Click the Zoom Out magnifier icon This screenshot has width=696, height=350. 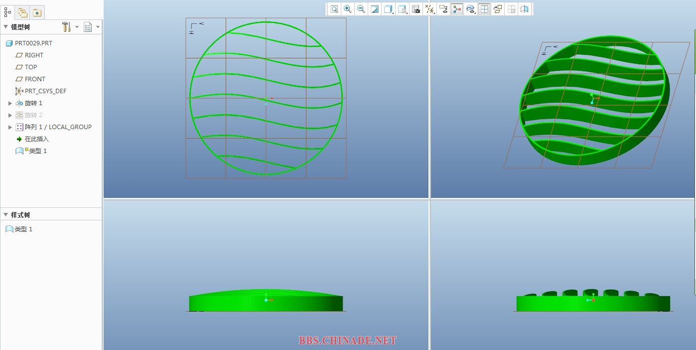pyautogui.click(x=361, y=9)
